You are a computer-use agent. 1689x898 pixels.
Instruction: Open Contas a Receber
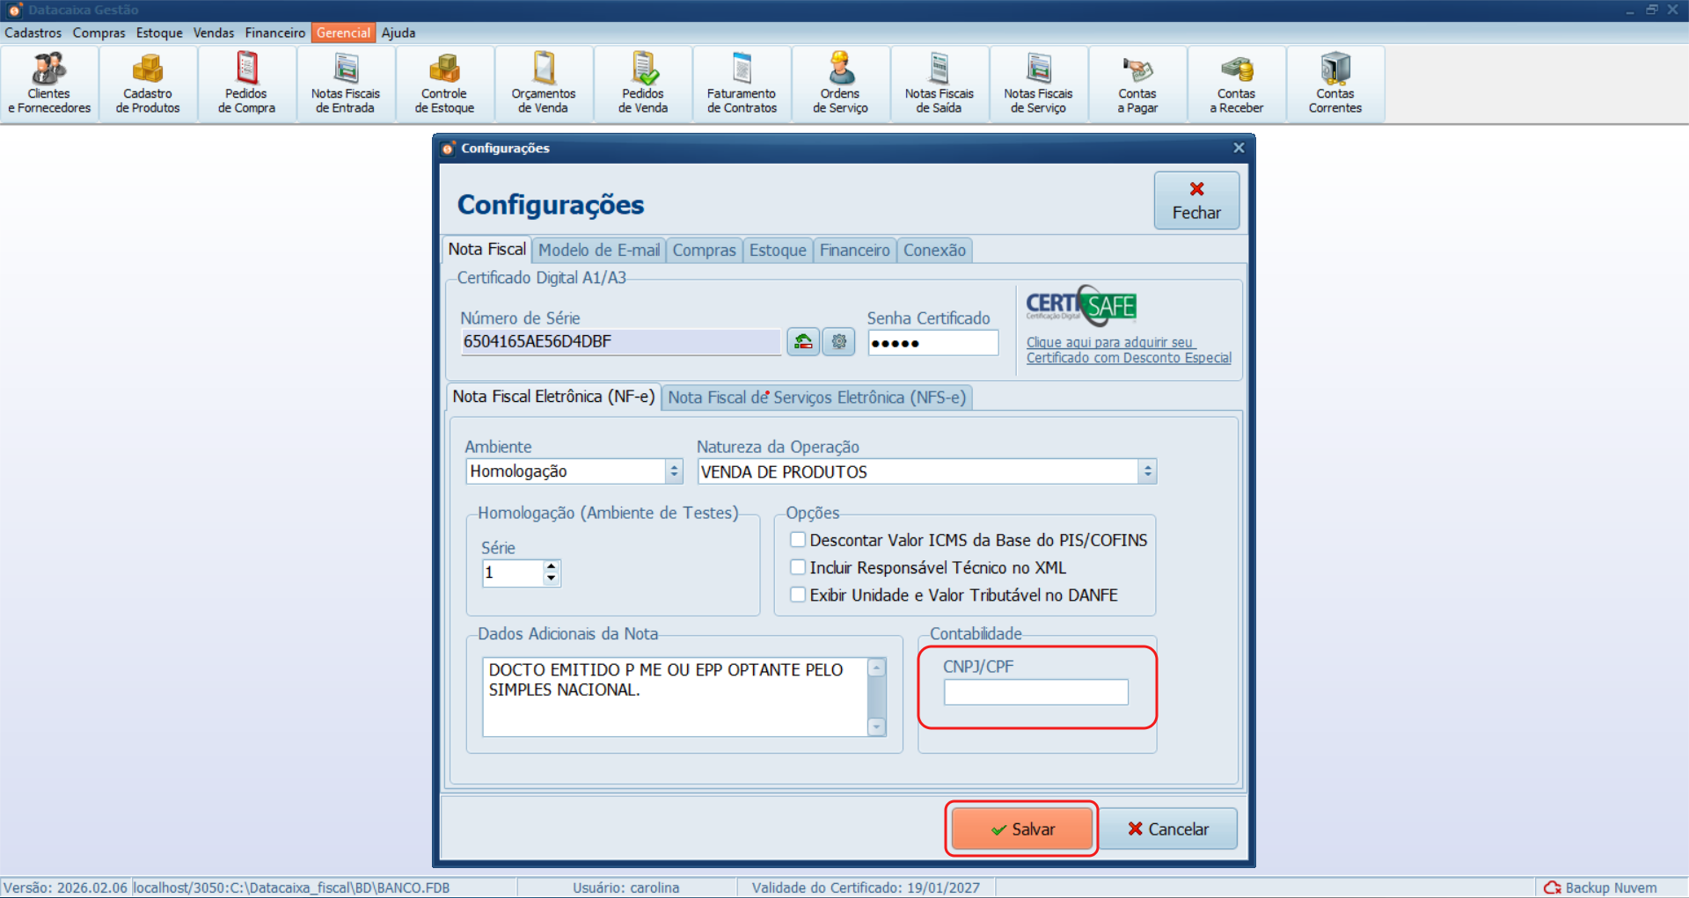(x=1236, y=84)
